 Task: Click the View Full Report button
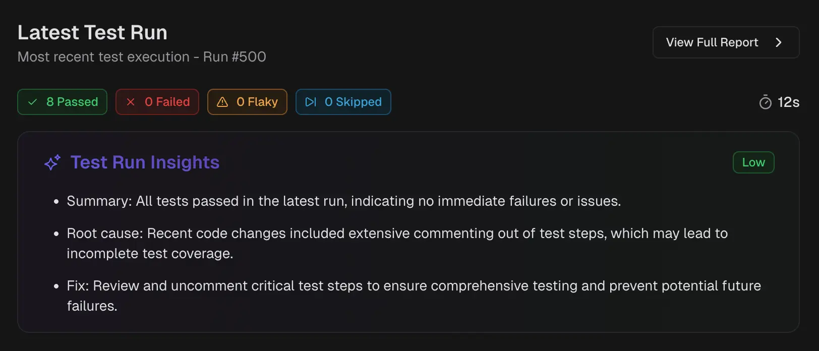[712, 42]
